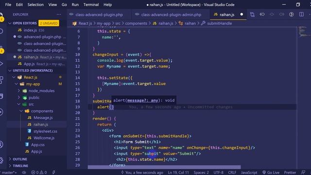The height and width of the screenshot is (175, 311).
Task: Open the Terminal menu
Action: pyautogui.click(x=91, y=4)
